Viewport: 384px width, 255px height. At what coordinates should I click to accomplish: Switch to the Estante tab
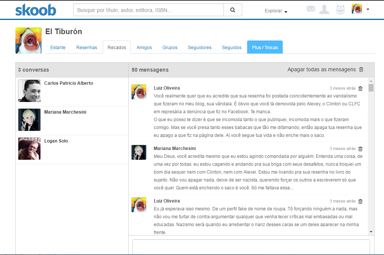[58, 48]
